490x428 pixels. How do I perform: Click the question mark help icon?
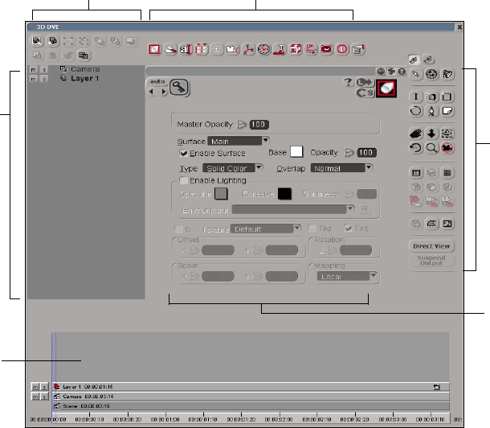[x=348, y=82]
